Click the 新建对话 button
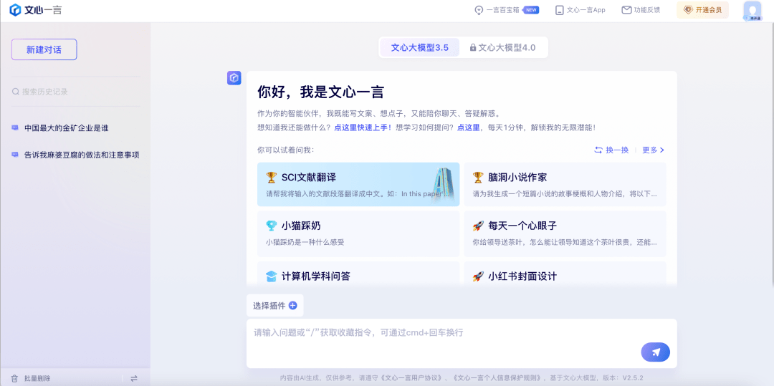The image size is (774, 386). [x=44, y=49]
